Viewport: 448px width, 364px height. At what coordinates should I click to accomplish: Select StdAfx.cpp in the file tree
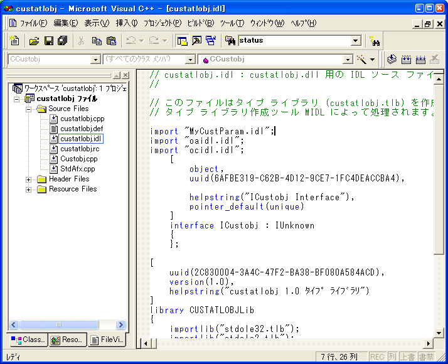coord(77,169)
